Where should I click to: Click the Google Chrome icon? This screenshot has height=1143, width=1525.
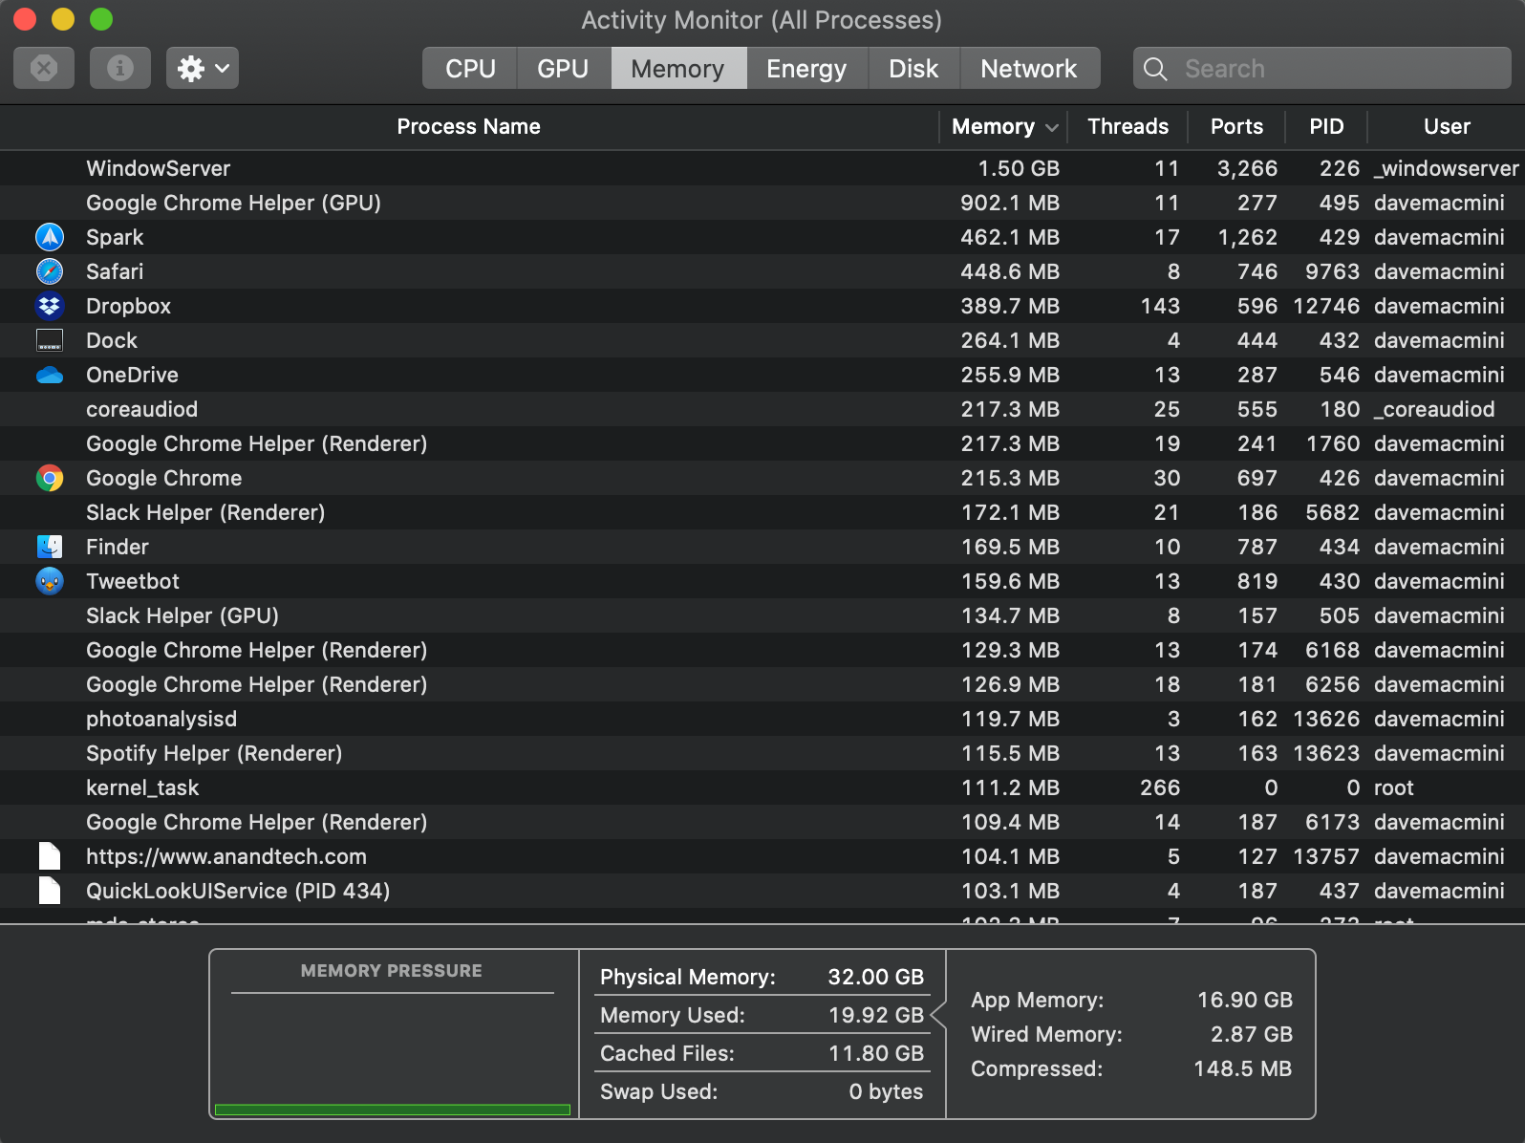pos(50,478)
